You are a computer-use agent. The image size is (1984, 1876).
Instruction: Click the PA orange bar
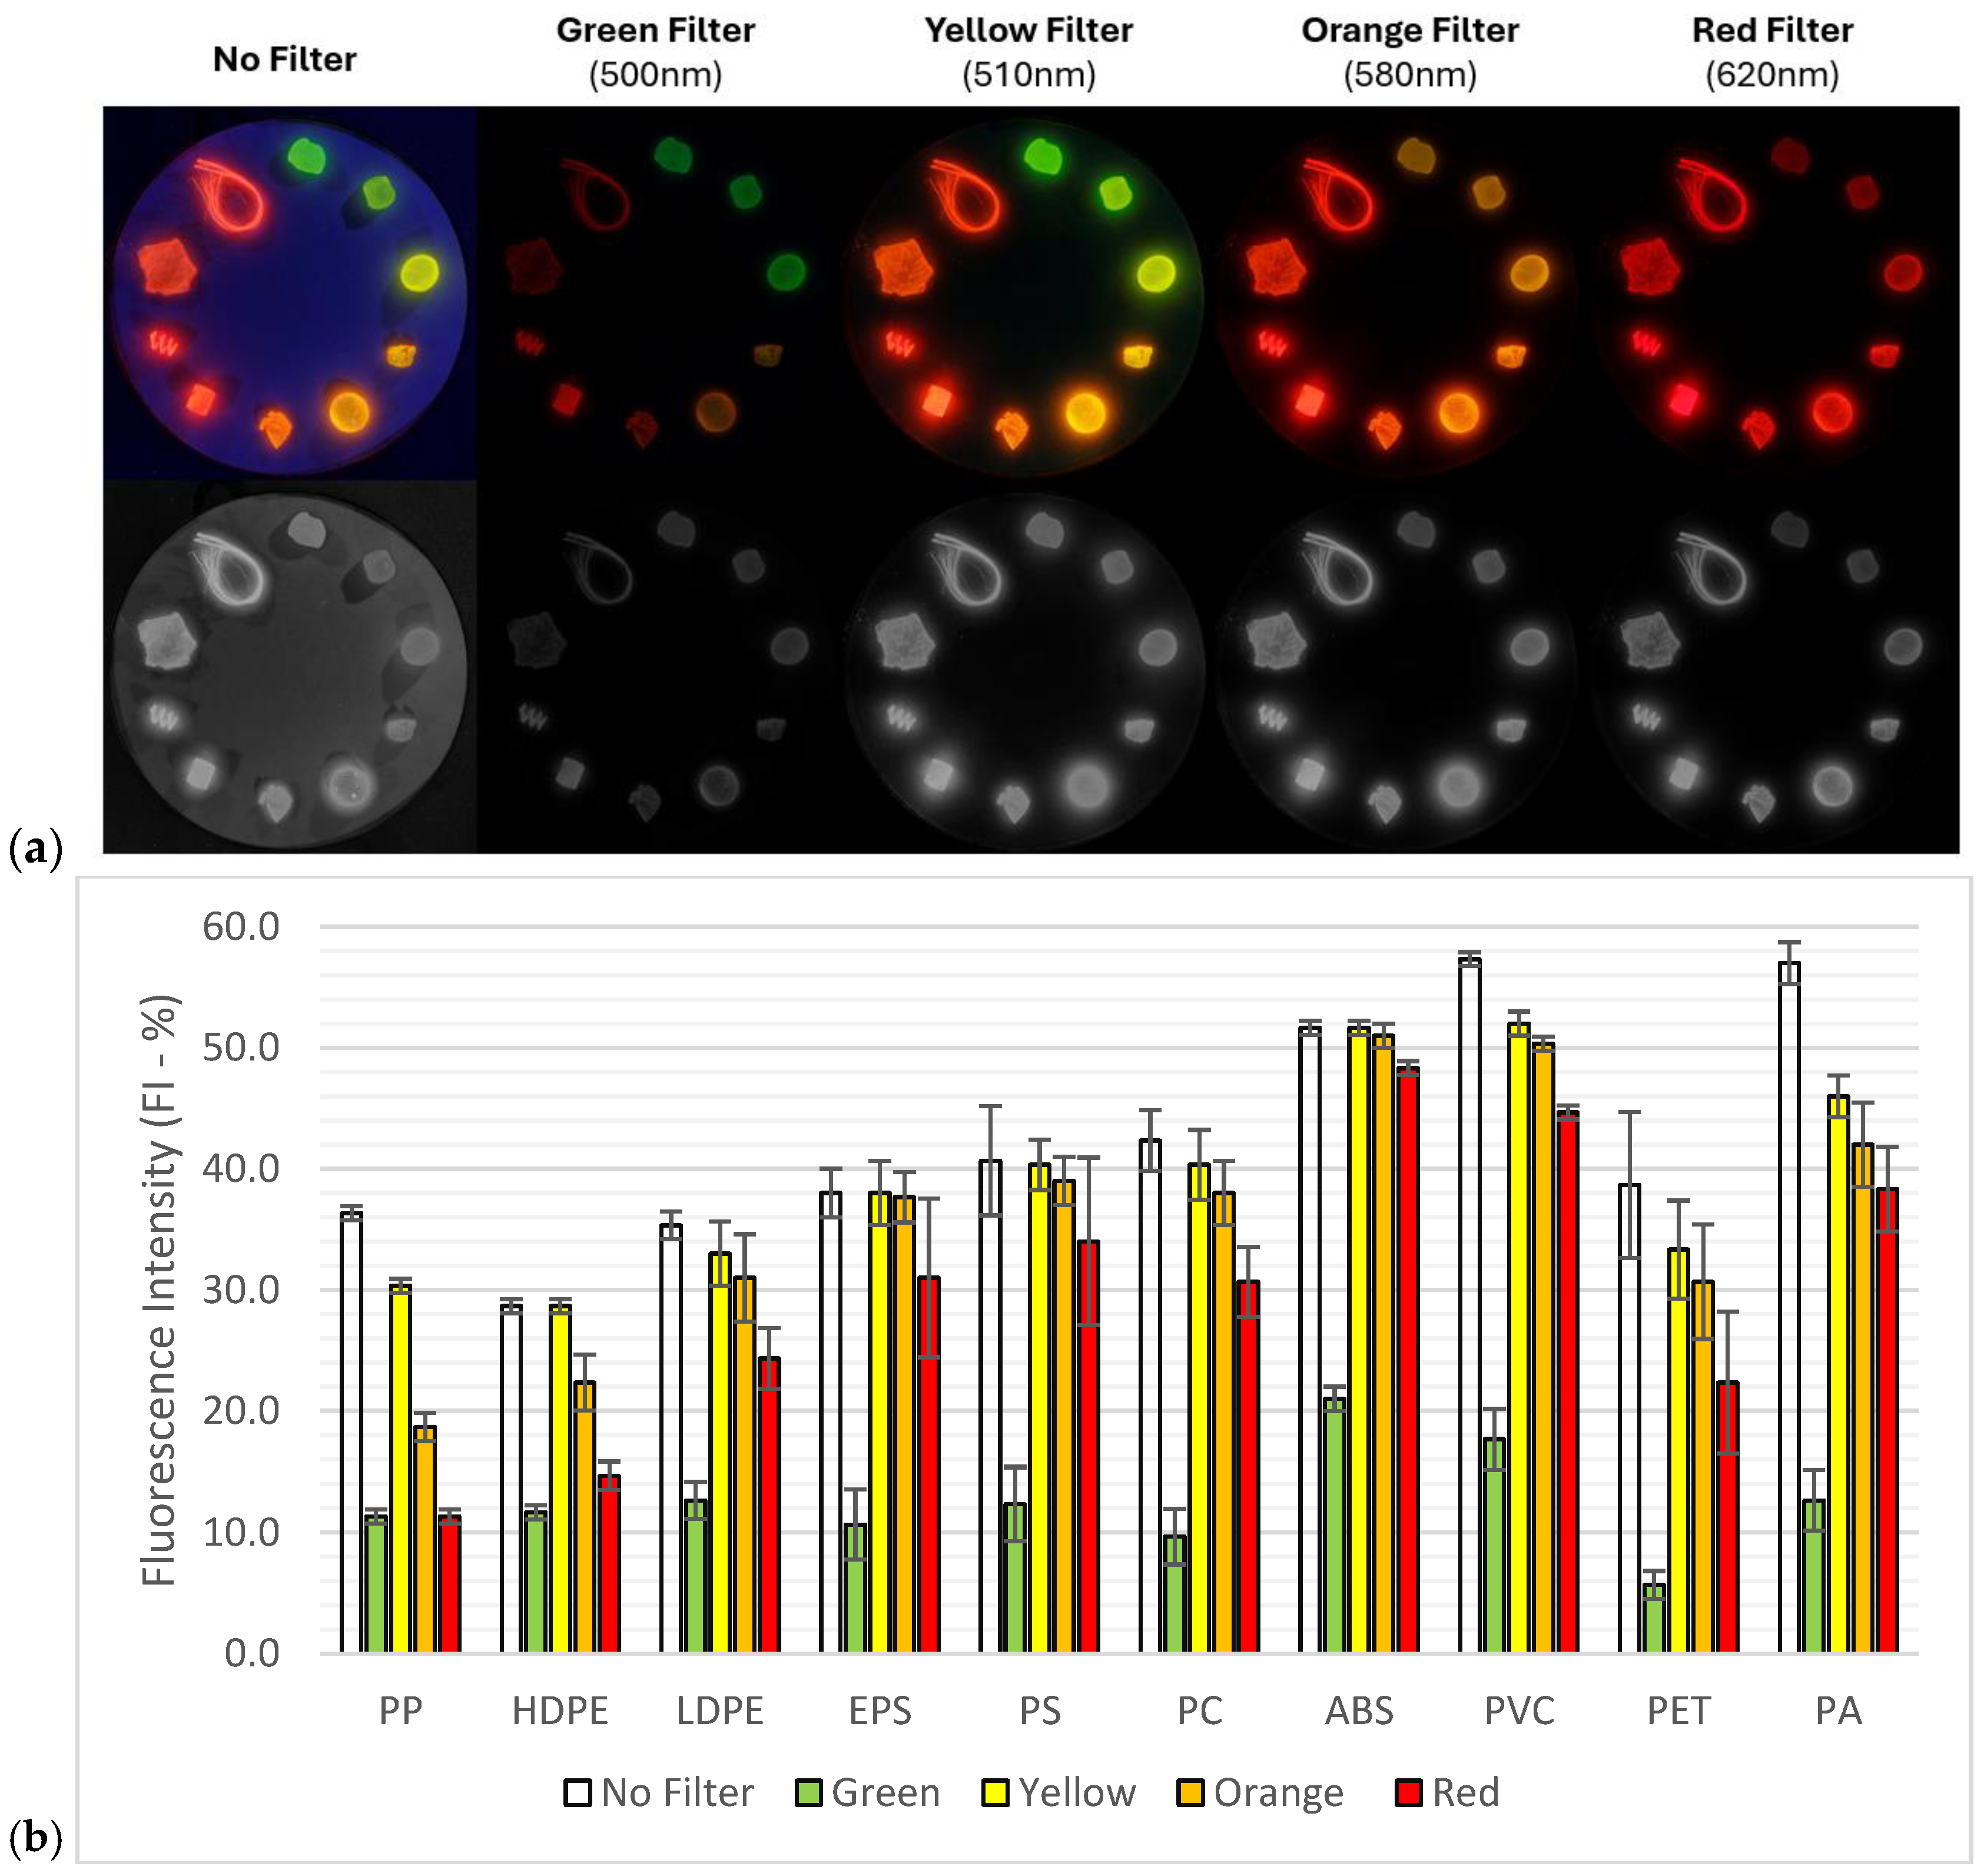[1863, 1398]
